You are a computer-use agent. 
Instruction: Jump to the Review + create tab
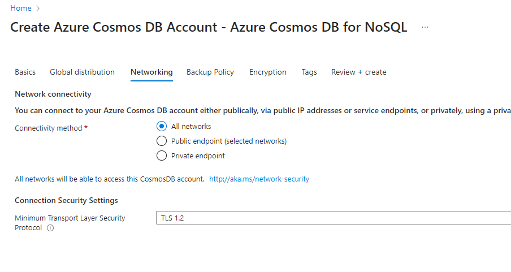coord(359,72)
